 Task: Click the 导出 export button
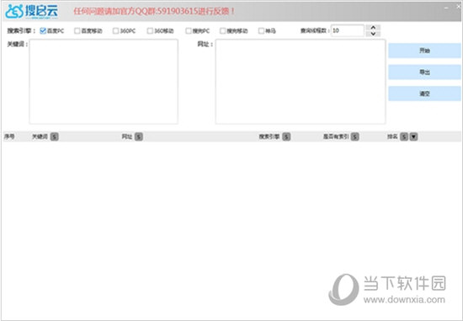(424, 72)
